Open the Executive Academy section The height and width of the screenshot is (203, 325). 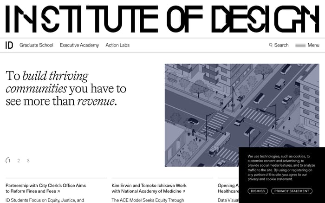point(79,45)
